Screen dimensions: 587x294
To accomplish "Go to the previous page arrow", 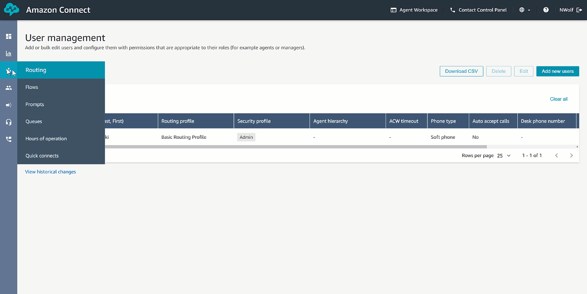I will click(x=557, y=156).
